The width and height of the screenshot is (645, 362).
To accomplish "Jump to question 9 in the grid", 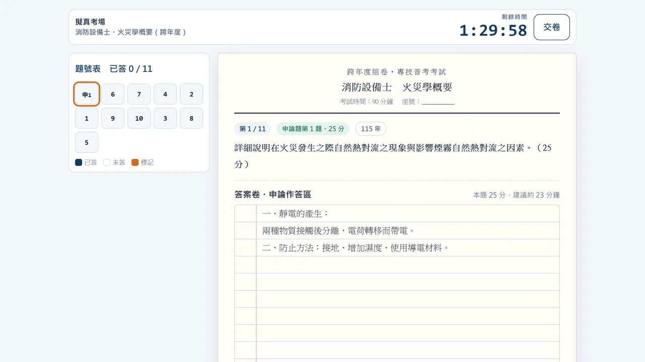I will tap(113, 119).
